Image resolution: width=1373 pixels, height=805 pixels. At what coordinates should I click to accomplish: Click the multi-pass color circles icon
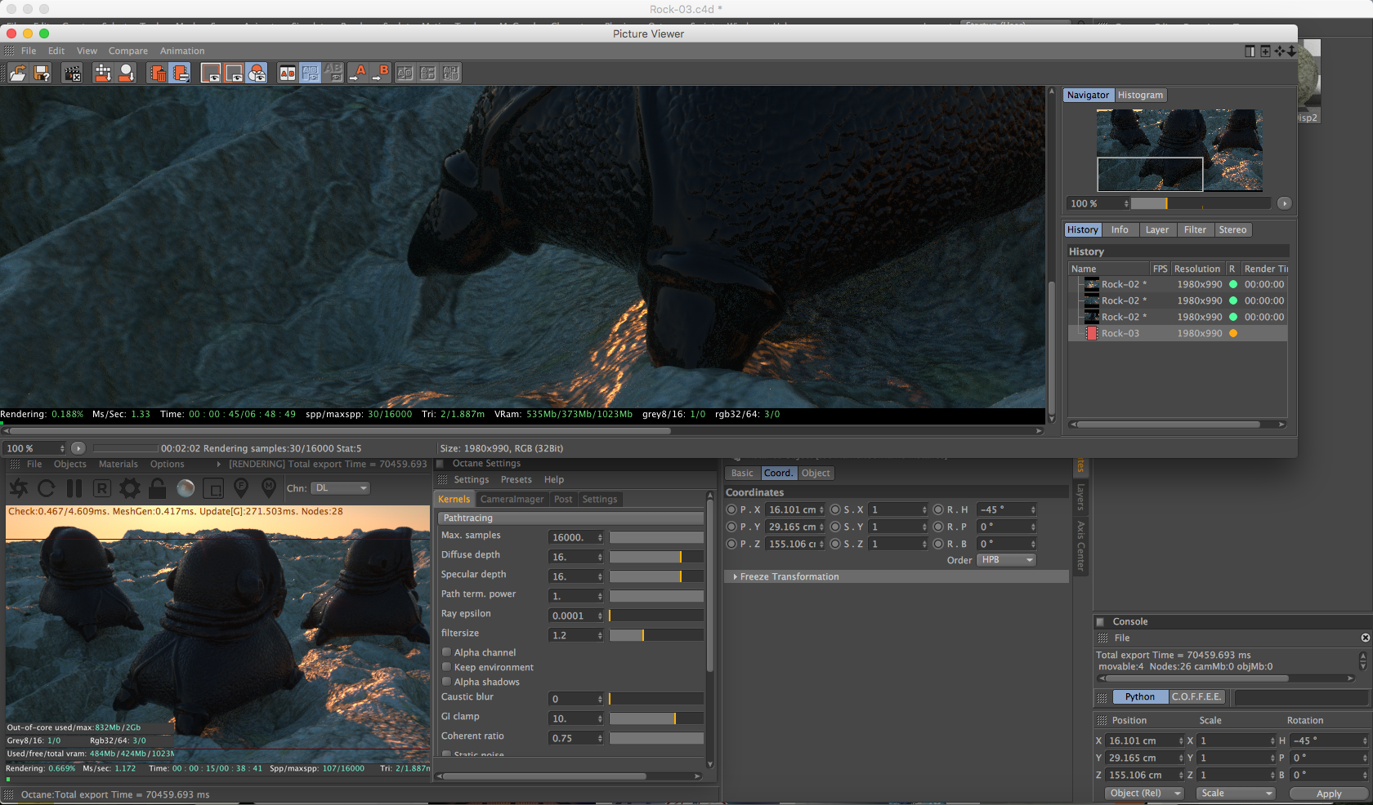coord(257,73)
